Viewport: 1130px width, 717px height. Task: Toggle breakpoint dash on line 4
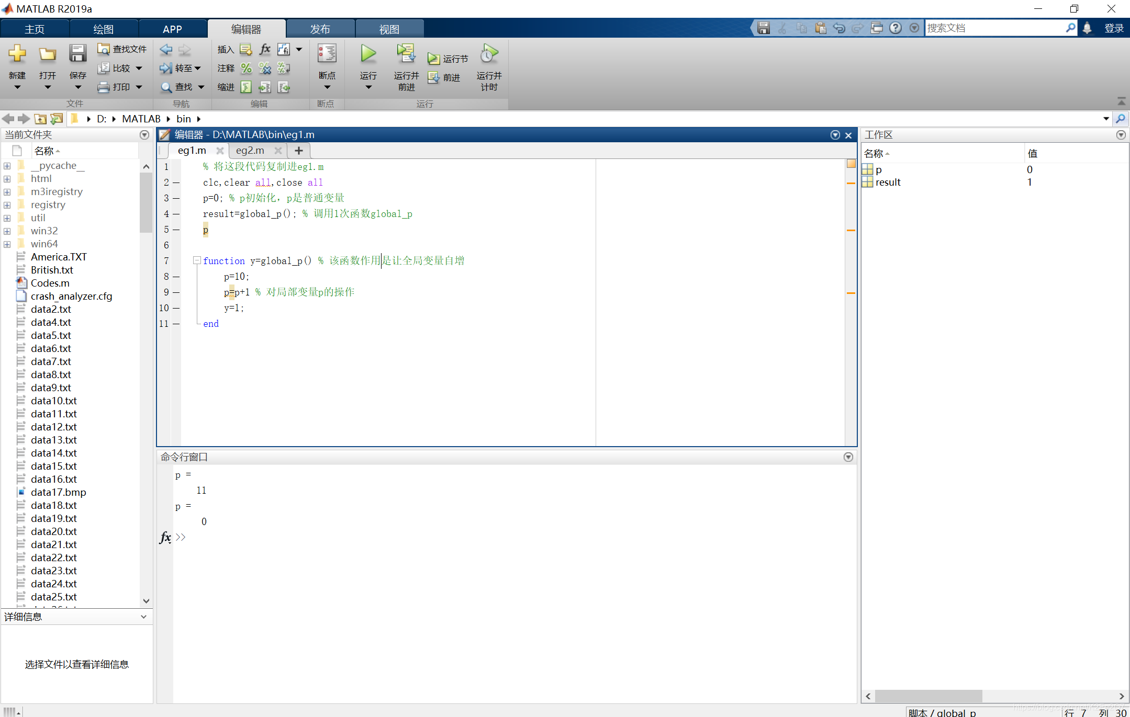click(176, 214)
